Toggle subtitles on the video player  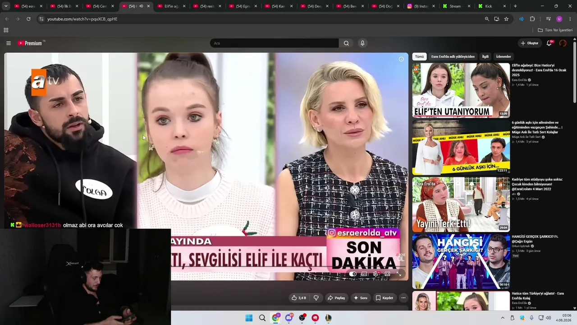click(x=364, y=274)
